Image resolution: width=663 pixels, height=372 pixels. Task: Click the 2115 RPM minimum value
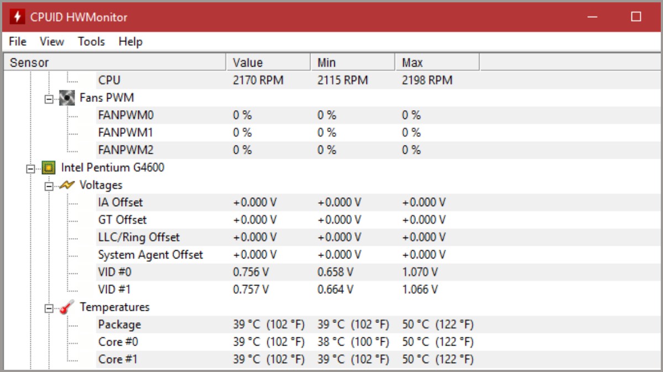click(x=343, y=80)
